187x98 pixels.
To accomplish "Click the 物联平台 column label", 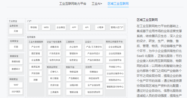I will 70,67.
